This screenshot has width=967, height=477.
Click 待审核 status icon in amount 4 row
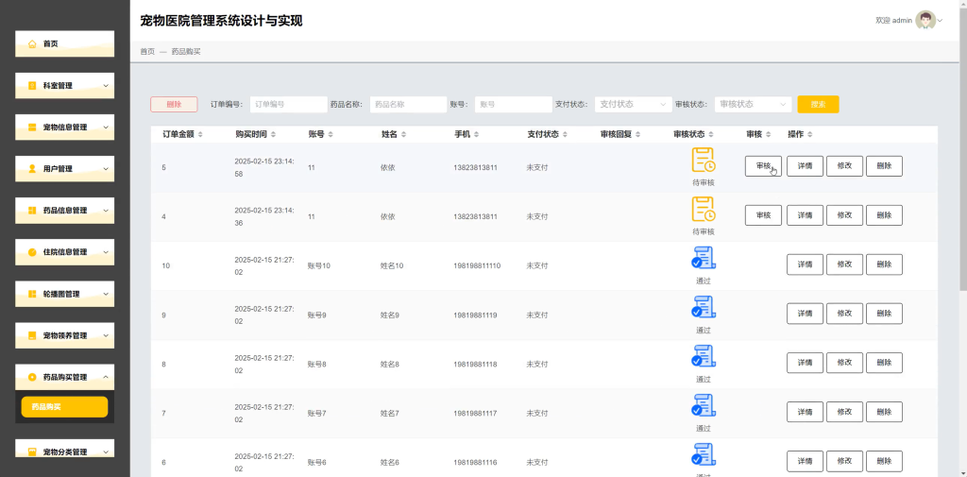click(x=704, y=209)
